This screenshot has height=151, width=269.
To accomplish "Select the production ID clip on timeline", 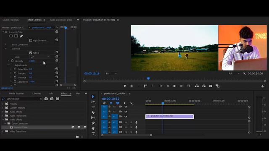I will 170,116.
